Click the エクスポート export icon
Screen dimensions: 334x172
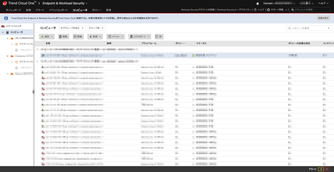[x=132, y=36]
